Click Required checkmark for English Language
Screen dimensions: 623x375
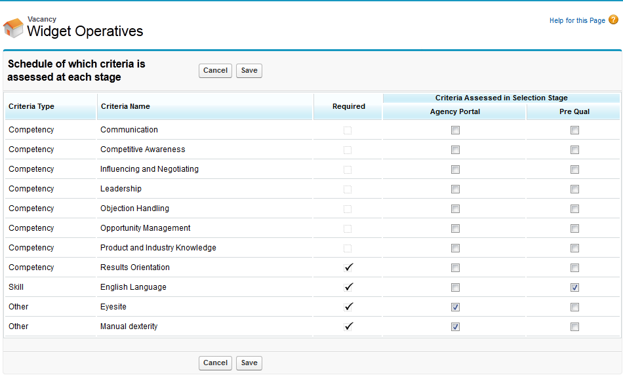tap(348, 286)
